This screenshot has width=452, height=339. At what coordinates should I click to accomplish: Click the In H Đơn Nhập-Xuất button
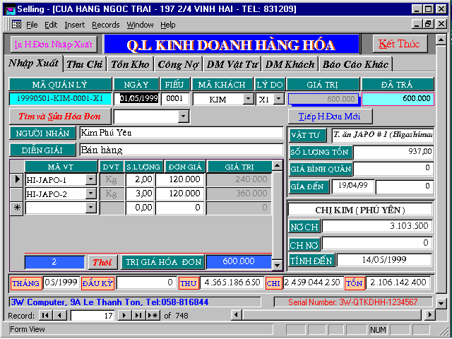coord(54,44)
